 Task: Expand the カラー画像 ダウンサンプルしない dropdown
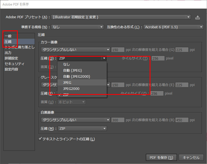(75, 50)
